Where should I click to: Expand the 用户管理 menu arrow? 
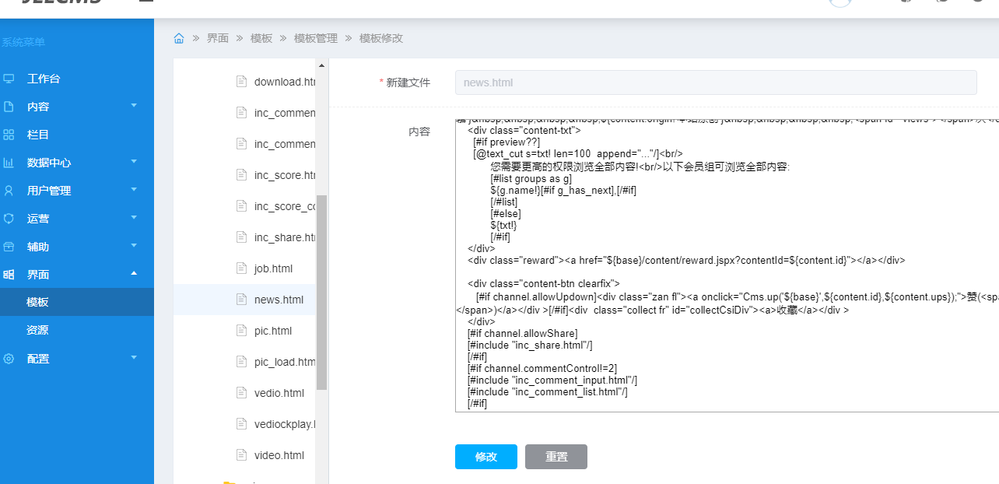[x=134, y=189]
